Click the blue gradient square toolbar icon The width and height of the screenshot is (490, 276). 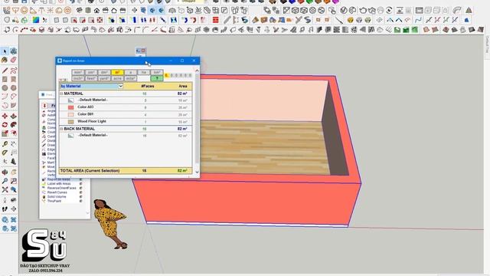tap(36, 20)
